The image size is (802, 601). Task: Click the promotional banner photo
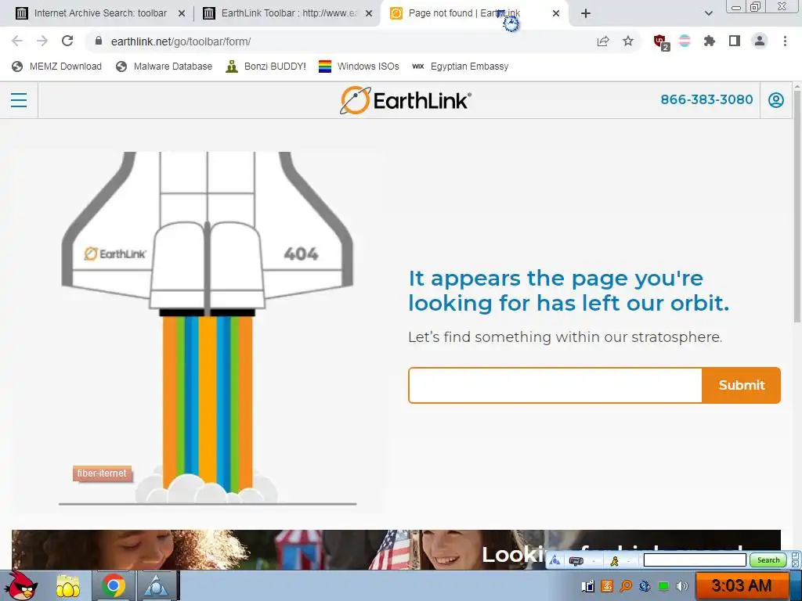[396, 549]
